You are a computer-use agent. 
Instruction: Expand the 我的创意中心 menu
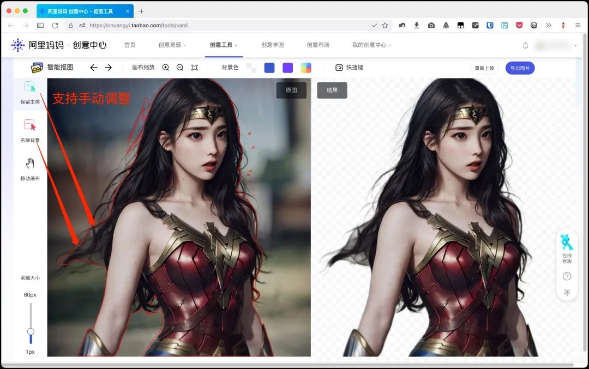(371, 45)
